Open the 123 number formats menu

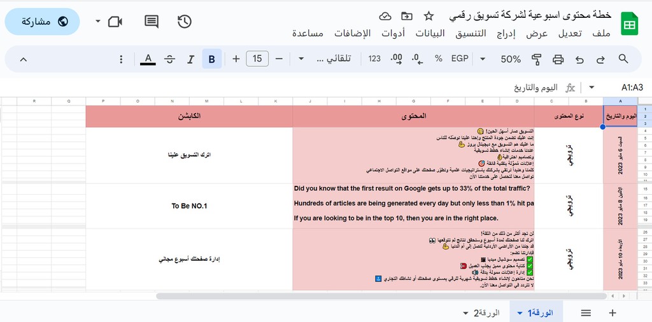coord(374,59)
